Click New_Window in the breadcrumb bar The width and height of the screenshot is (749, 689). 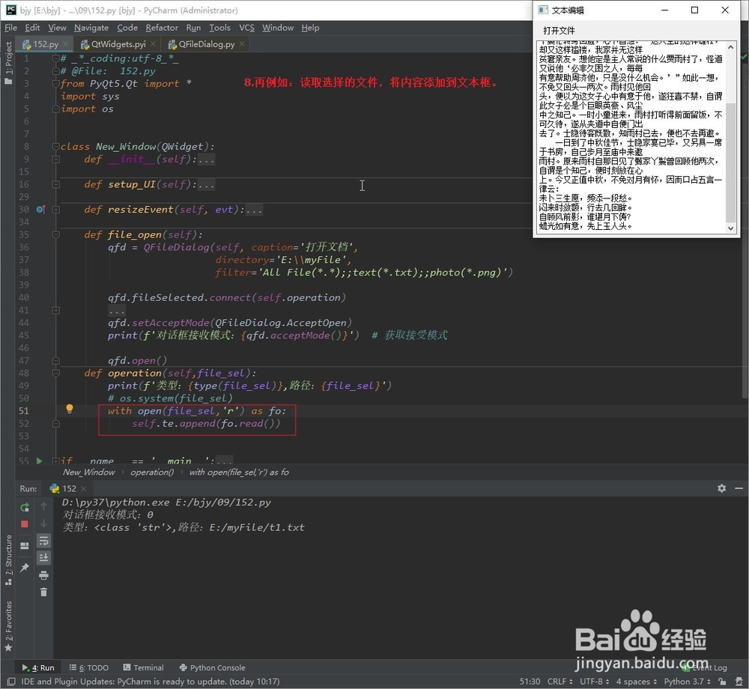89,473
